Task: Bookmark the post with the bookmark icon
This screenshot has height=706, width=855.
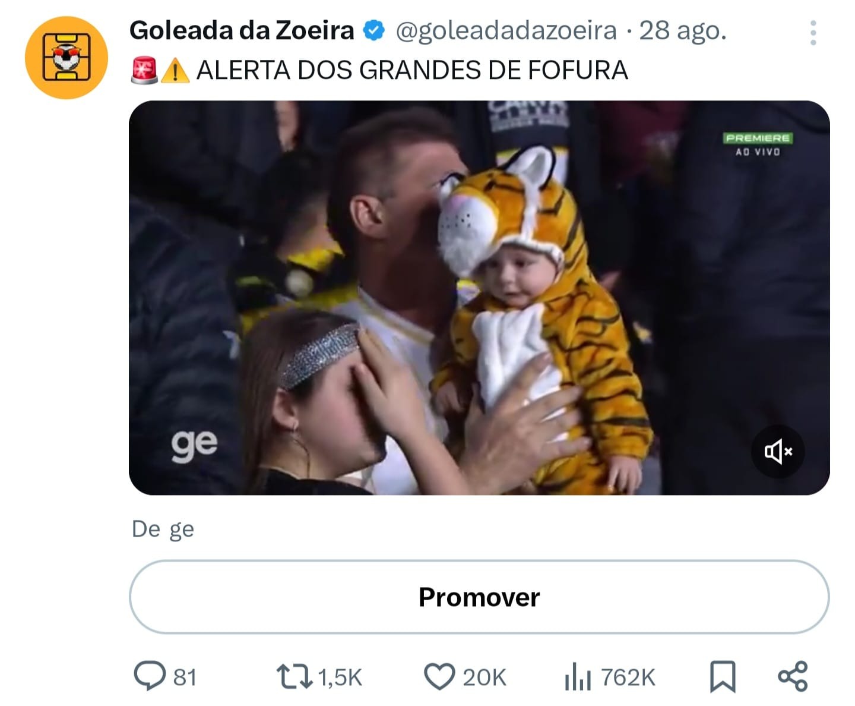Action: pyautogui.click(x=723, y=677)
